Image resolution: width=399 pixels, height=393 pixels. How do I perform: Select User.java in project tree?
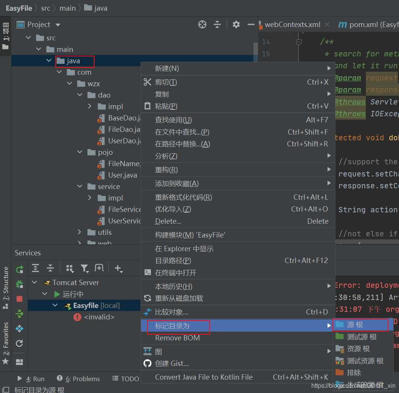(117, 175)
